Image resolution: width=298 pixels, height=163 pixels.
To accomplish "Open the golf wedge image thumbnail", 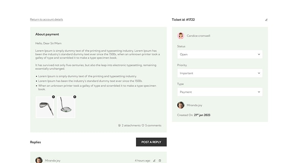I will point(45,107).
